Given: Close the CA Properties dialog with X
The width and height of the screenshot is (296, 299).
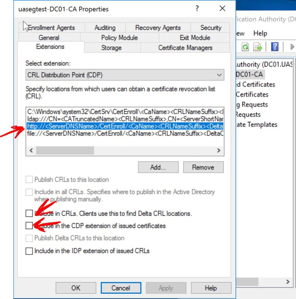Looking at the screenshot, I should [222, 9].
